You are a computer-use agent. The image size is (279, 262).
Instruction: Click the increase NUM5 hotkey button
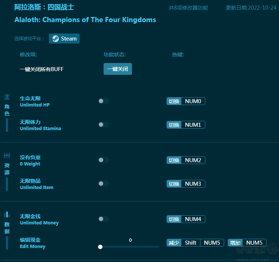254,243
